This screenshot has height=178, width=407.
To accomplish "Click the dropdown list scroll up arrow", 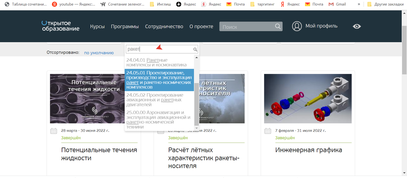I will pos(196,57).
